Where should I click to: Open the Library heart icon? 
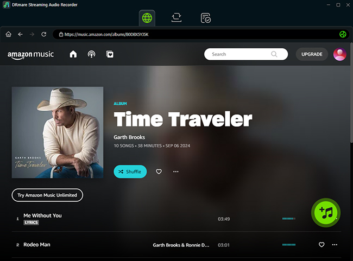(110, 54)
